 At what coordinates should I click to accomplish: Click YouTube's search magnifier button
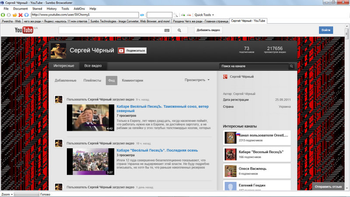pos(179,30)
